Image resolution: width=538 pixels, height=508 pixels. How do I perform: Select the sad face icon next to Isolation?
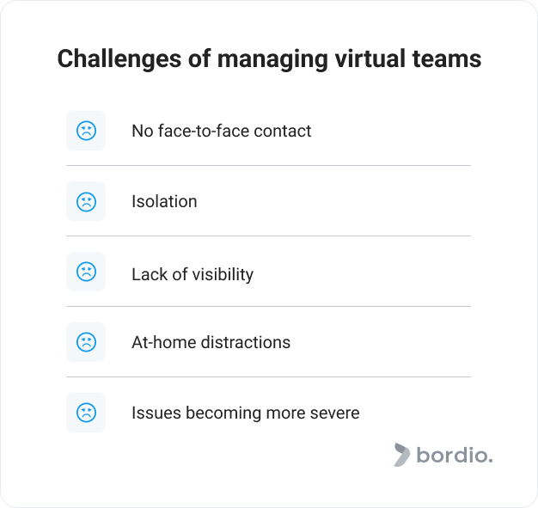coord(86,201)
